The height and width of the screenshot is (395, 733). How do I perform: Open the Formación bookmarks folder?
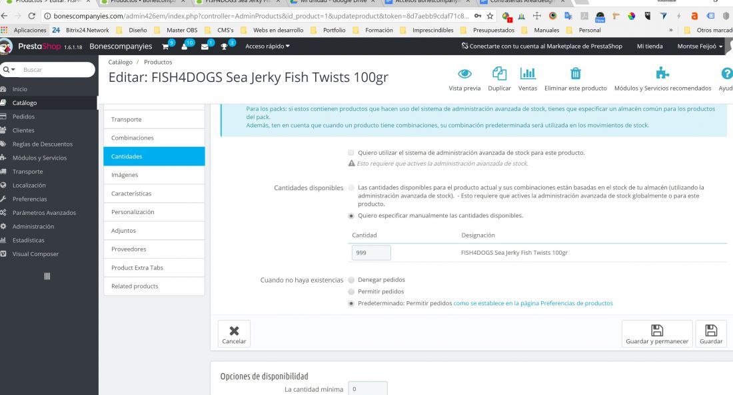[x=373, y=30]
